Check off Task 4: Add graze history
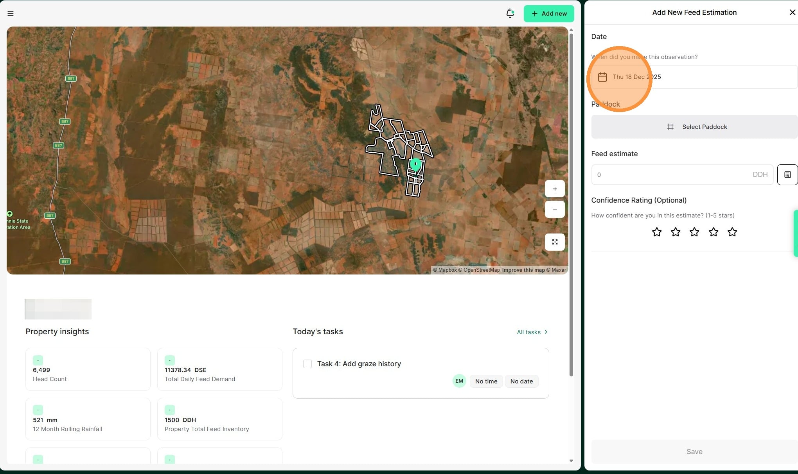 [307, 364]
